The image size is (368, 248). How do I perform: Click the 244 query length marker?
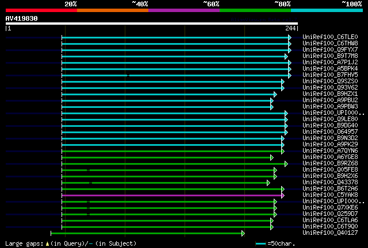(290, 28)
